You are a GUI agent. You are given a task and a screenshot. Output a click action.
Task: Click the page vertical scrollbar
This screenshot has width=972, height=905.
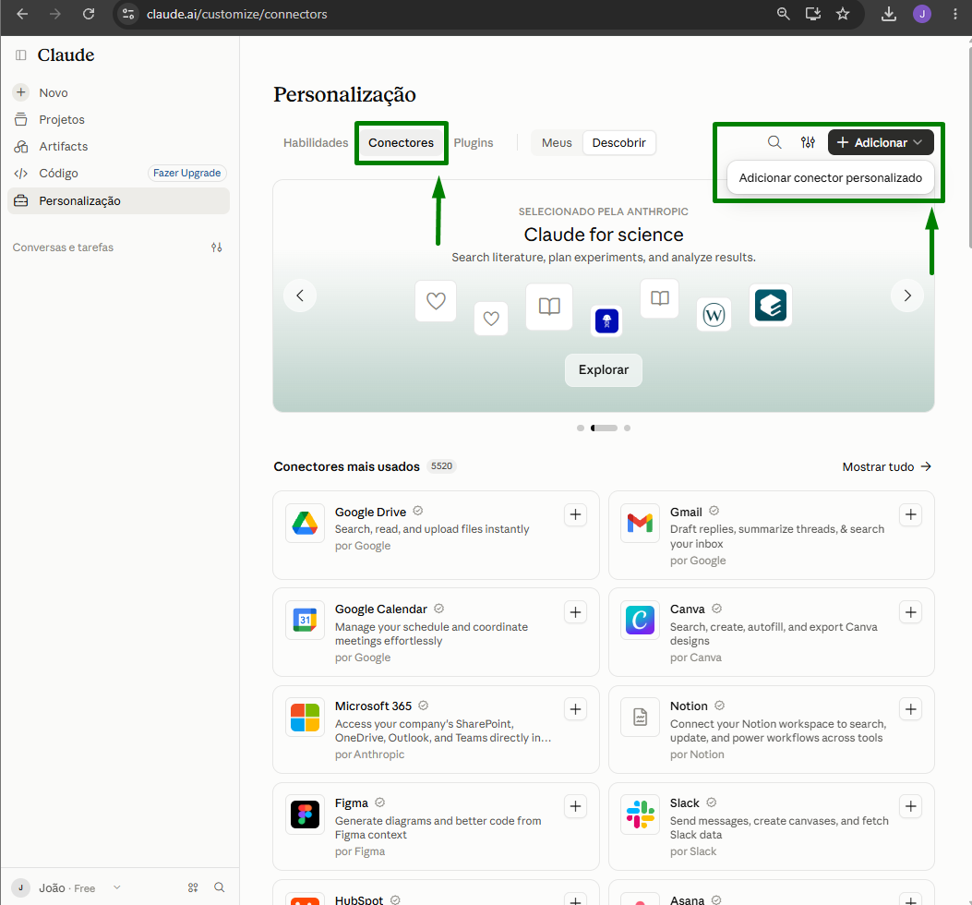969,146
